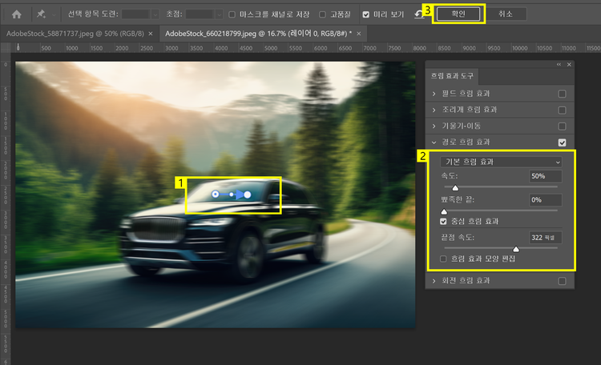601x365 pixels.
Task: Click the Home icon in options bar
Action: [17, 14]
